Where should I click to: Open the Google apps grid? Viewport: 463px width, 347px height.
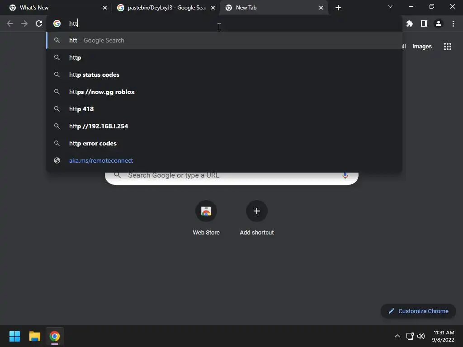tap(448, 47)
